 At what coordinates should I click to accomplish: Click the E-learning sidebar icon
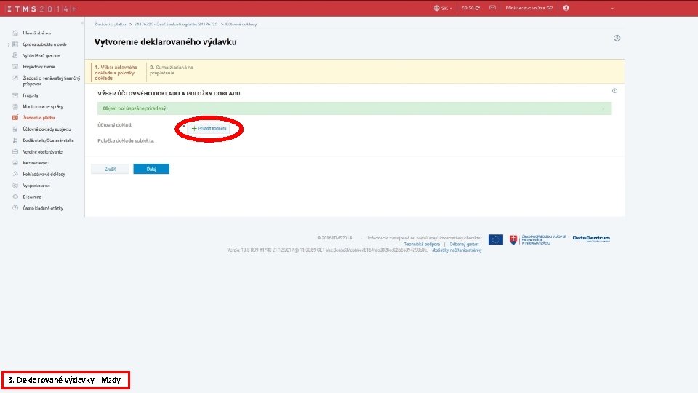(x=15, y=196)
